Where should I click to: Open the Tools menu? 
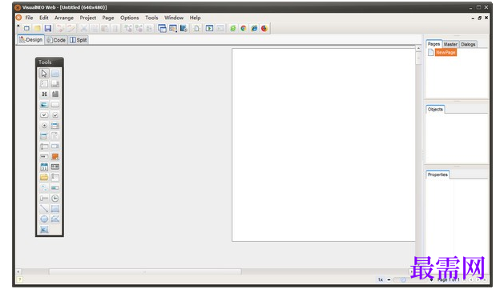click(151, 18)
